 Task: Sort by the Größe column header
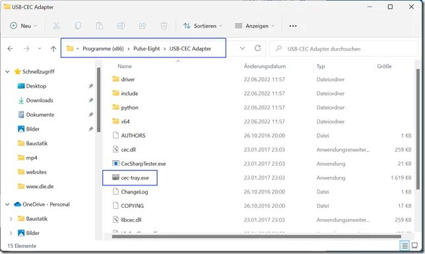tap(384, 66)
